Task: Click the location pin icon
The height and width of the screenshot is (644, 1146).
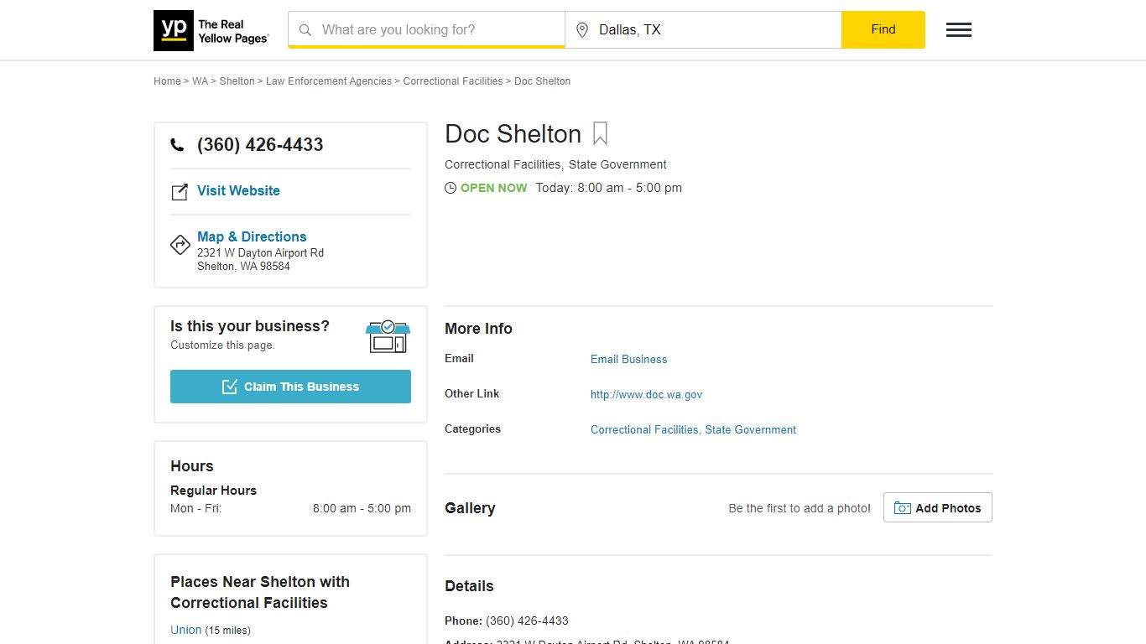Action: 582,30
